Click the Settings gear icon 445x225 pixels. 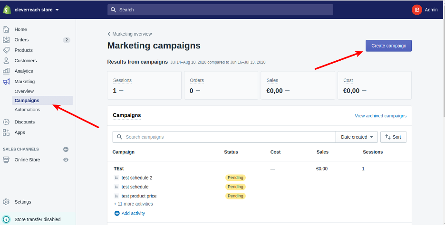[6, 202]
